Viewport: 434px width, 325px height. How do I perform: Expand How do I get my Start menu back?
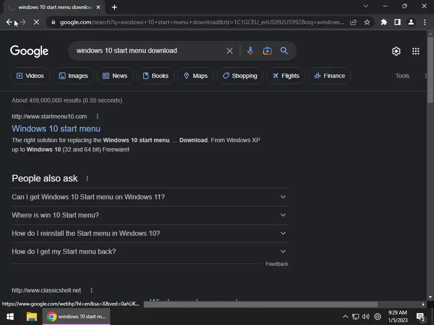150,252
